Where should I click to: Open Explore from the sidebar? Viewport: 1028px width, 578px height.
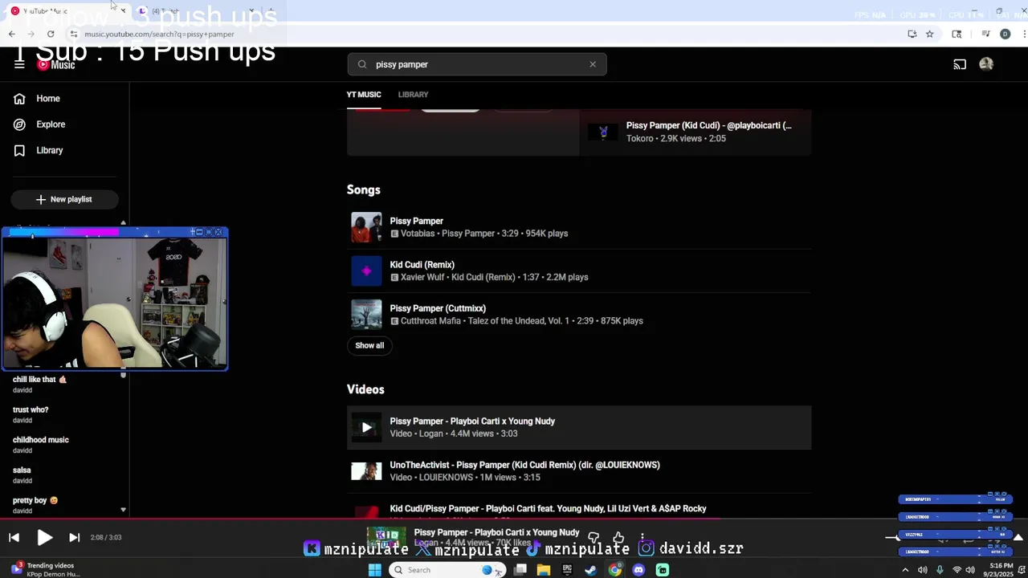click(51, 124)
